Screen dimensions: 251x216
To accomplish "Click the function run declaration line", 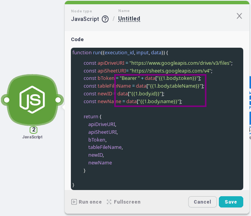I will (x=120, y=52).
